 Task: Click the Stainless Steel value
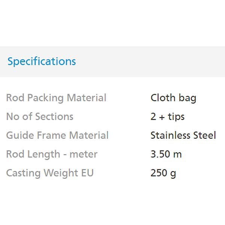pos(183,135)
